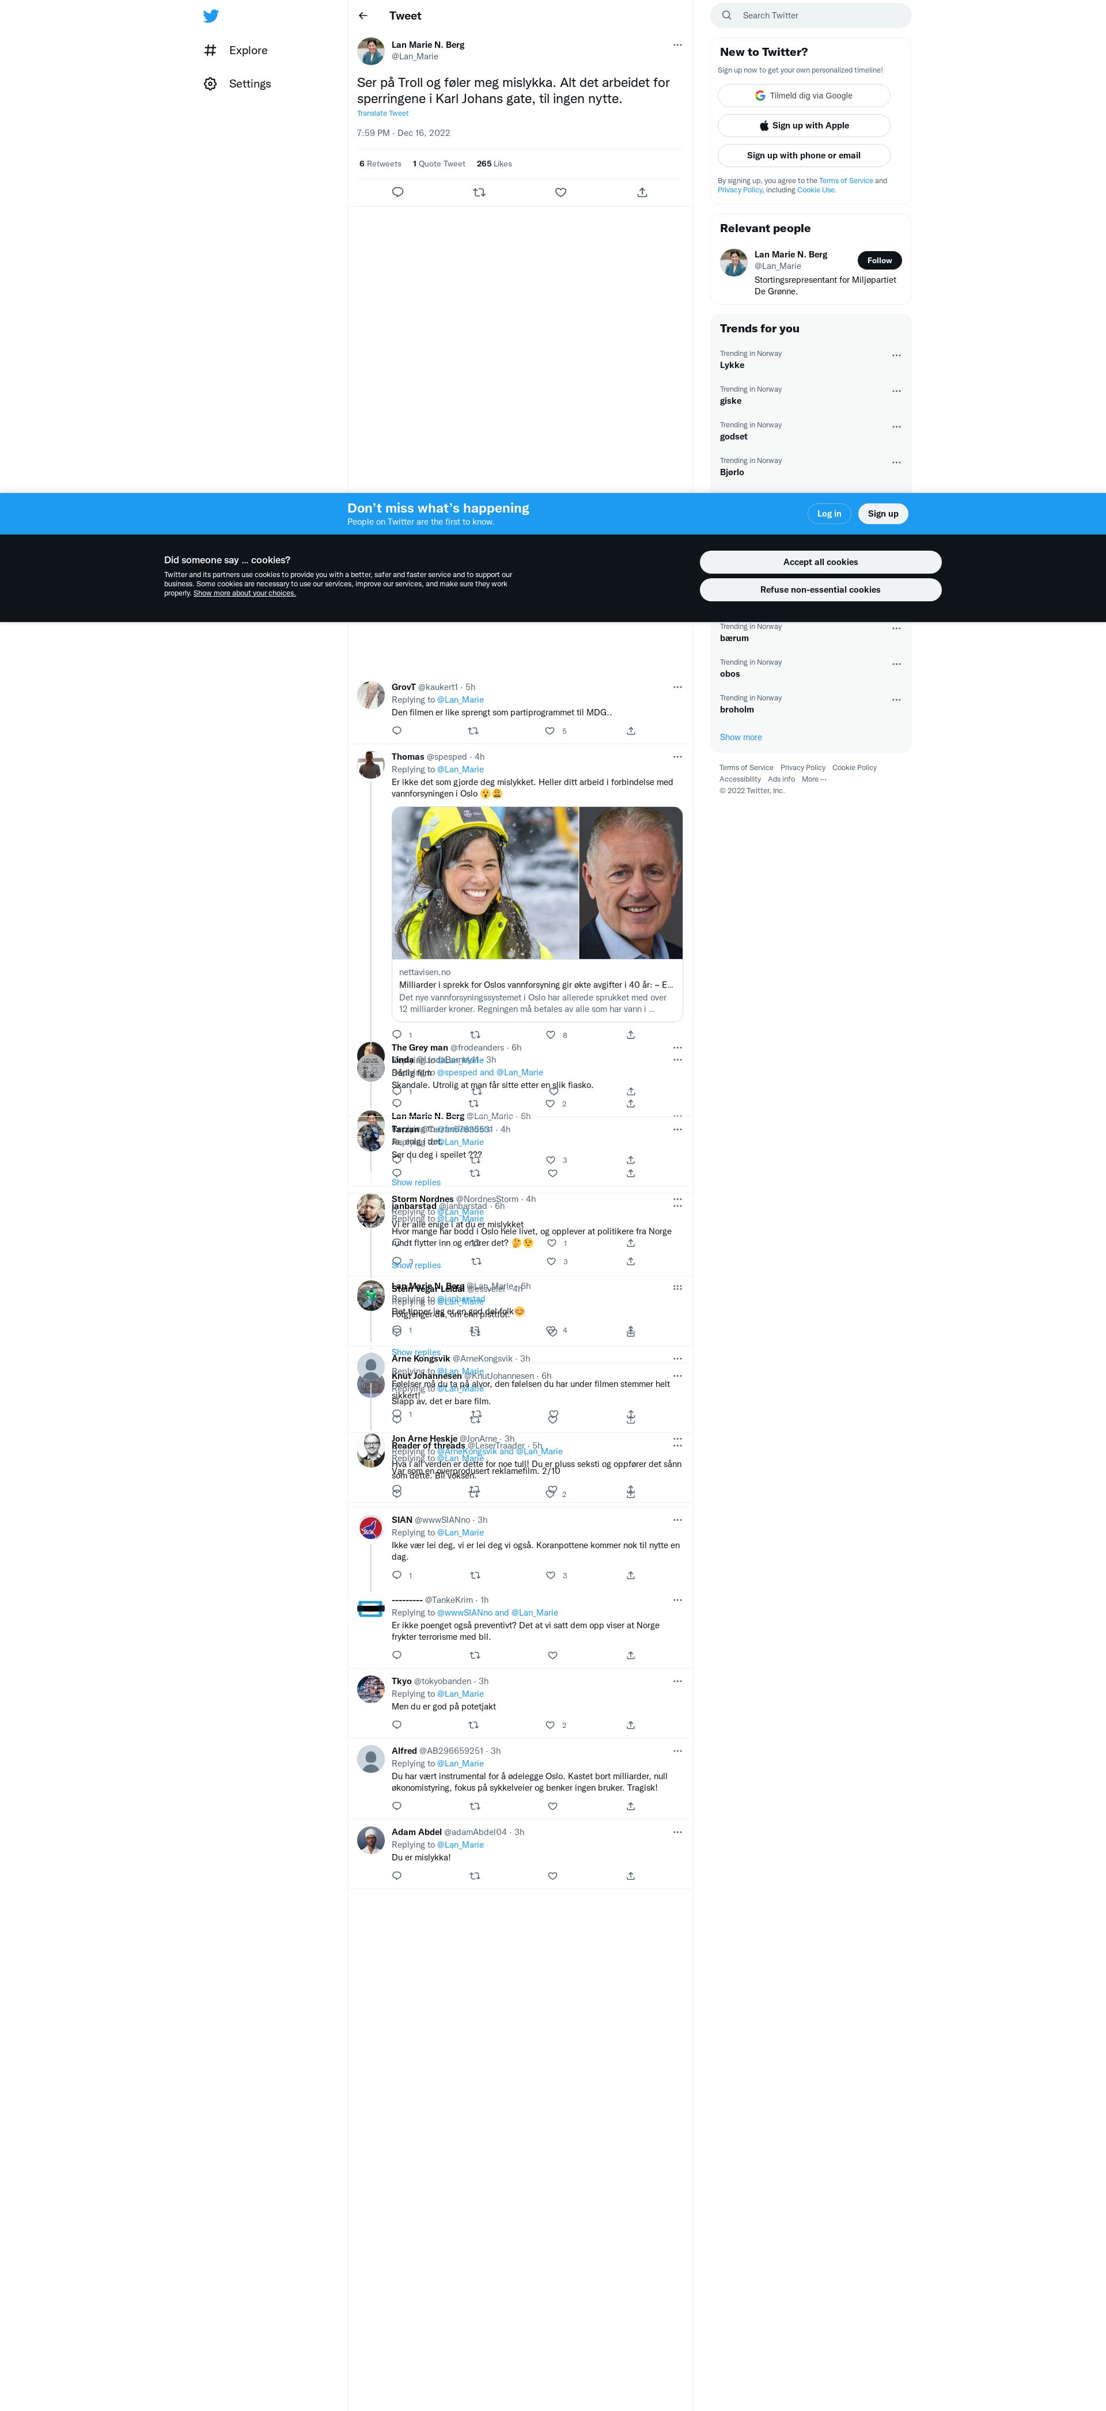Expand Show more under trends
1106x2411 pixels.
click(741, 737)
